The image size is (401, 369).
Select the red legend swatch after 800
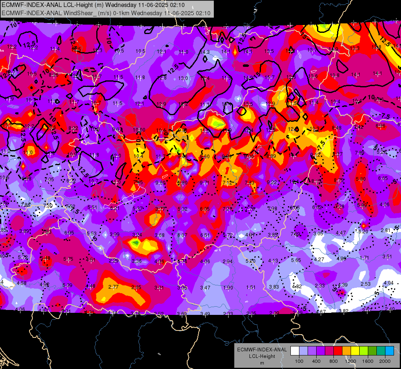pos(338,351)
